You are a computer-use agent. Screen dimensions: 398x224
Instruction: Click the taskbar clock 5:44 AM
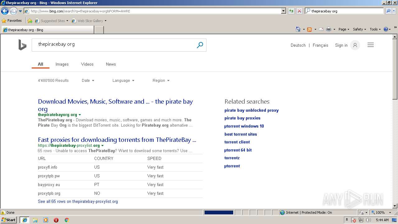[382, 220]
